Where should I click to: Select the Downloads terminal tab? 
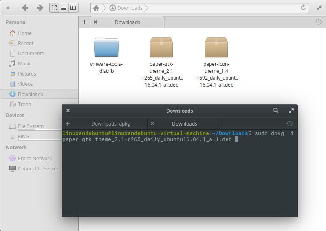click(x=185, y=124)
